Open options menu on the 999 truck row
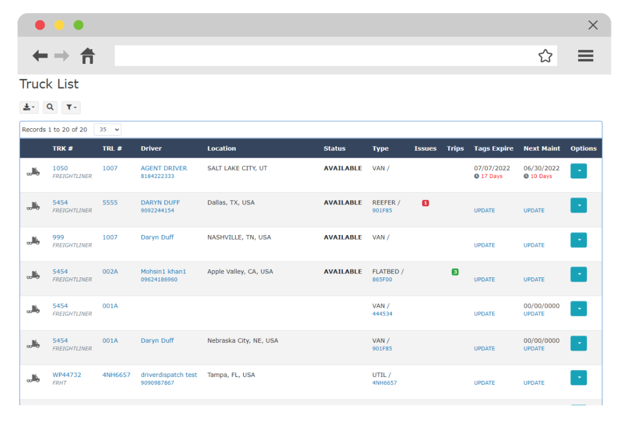 (x=578, y=240)
